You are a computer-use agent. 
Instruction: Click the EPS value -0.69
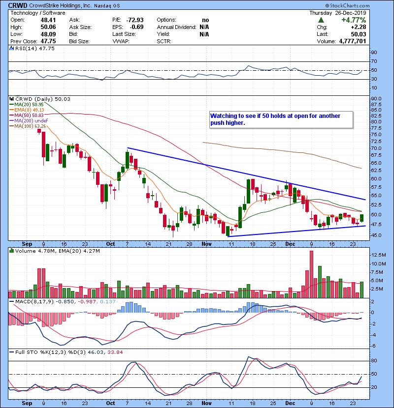tap(136, 27)
